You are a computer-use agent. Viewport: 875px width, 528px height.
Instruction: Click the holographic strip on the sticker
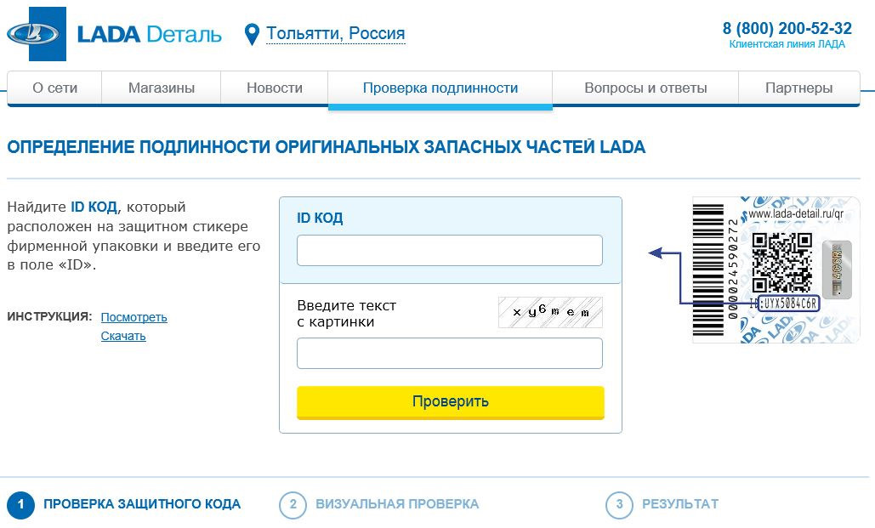pos(837,269)
